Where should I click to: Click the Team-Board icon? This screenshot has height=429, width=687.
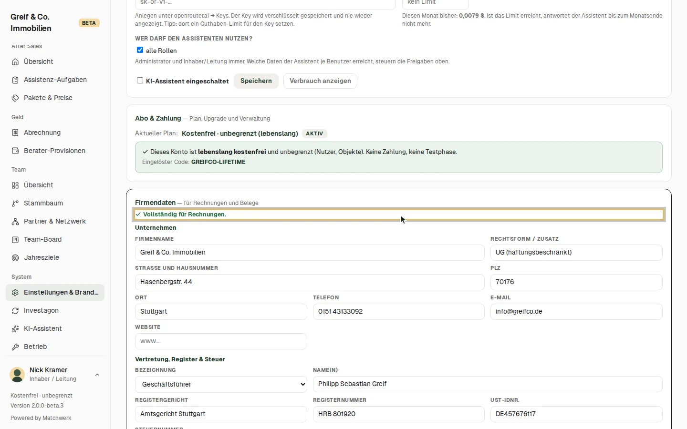tap(15, 239)
